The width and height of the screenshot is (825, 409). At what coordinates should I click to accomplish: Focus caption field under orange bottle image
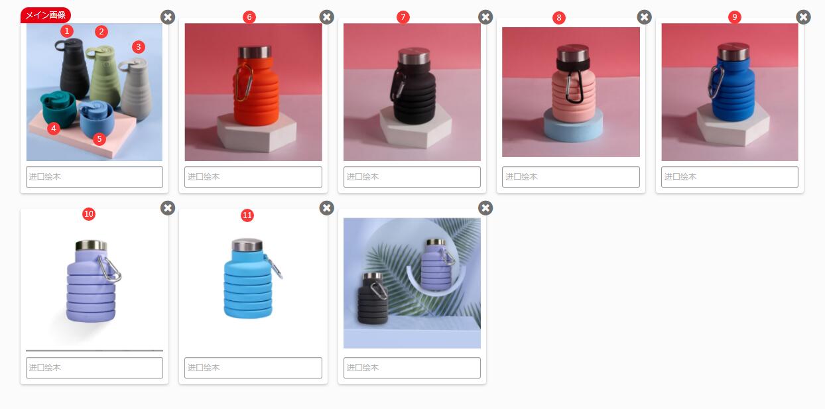pyautogui.click(x=253, y=177)
